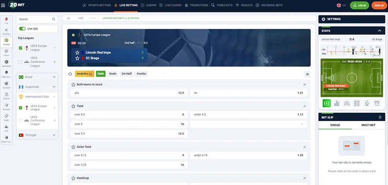This screenshot has width=388, height=185.
Task: Clear the bet slip with the trash icon
Action: tap(380, 117)
